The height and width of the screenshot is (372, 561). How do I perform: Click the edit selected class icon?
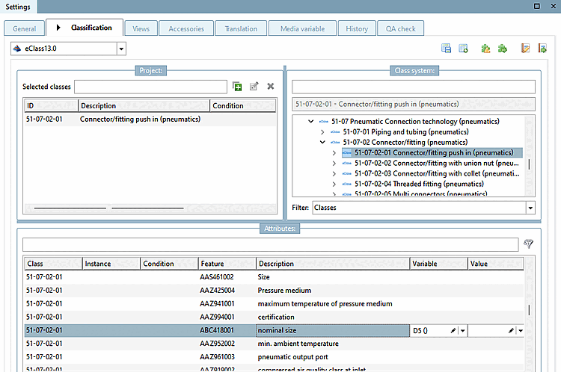point(254,87)
